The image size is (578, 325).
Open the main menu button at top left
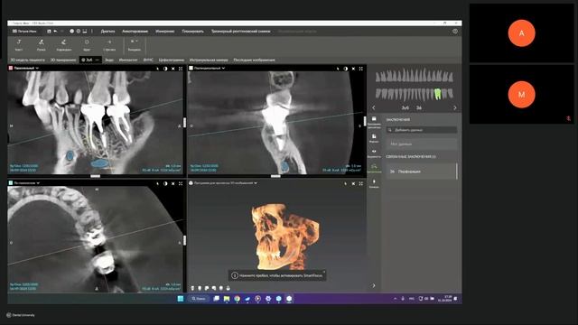[x=24, y=32]
